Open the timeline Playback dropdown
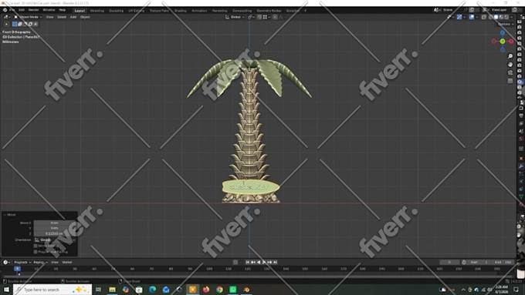This screenshot has height=295, width=525. (x=22, y=262)
